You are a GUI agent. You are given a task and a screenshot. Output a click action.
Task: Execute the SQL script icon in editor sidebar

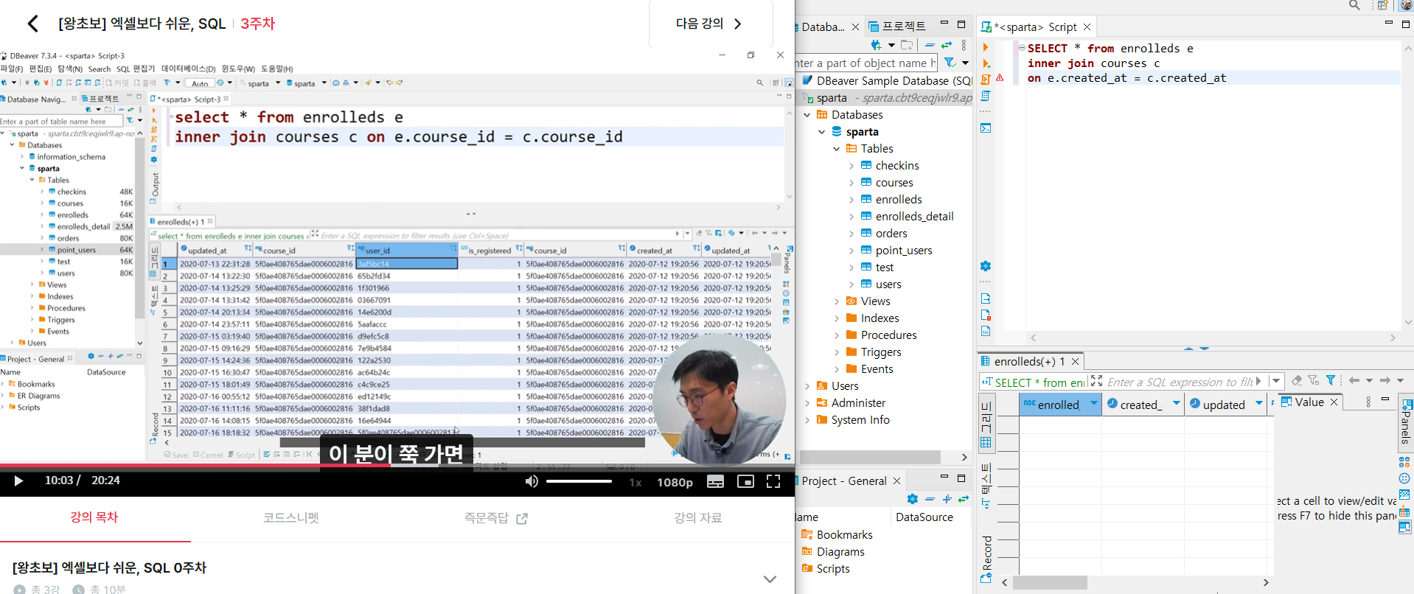click(986, 80)
